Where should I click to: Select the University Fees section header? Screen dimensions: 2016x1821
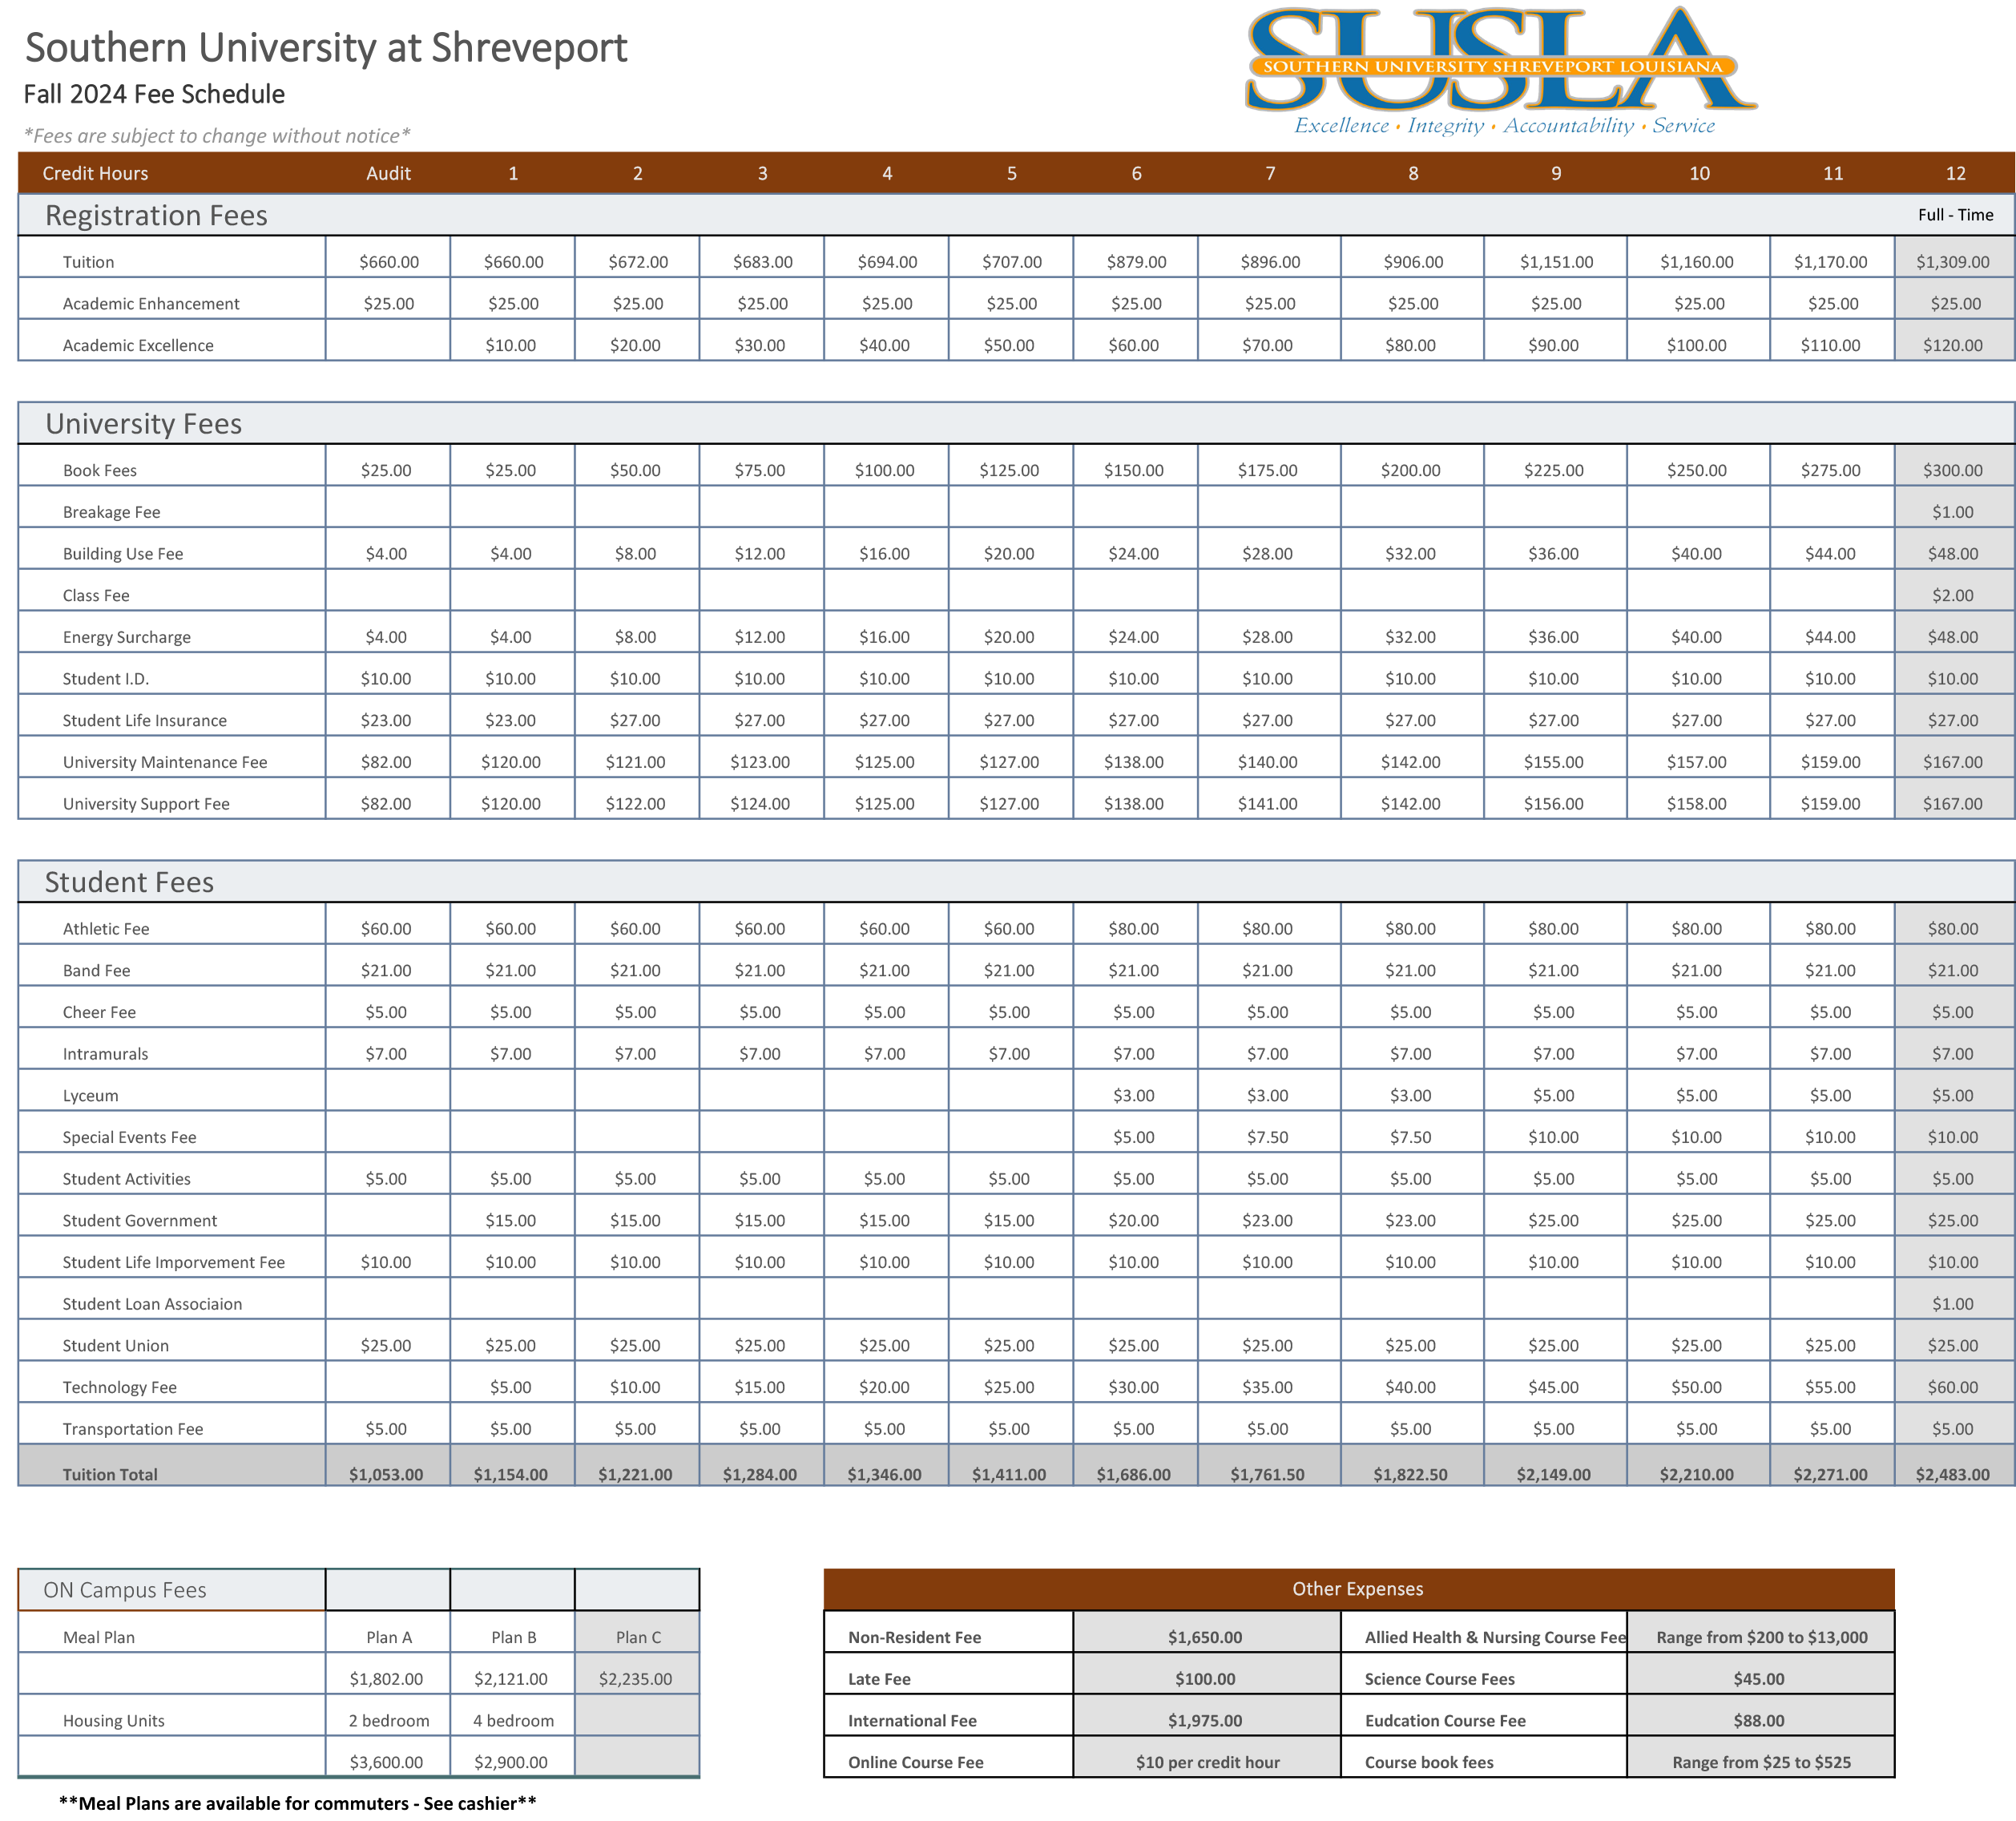pyautogui.click(x=143, y=423)
